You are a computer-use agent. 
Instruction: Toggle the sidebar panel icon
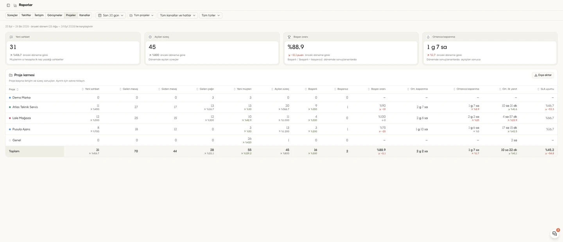8,5
